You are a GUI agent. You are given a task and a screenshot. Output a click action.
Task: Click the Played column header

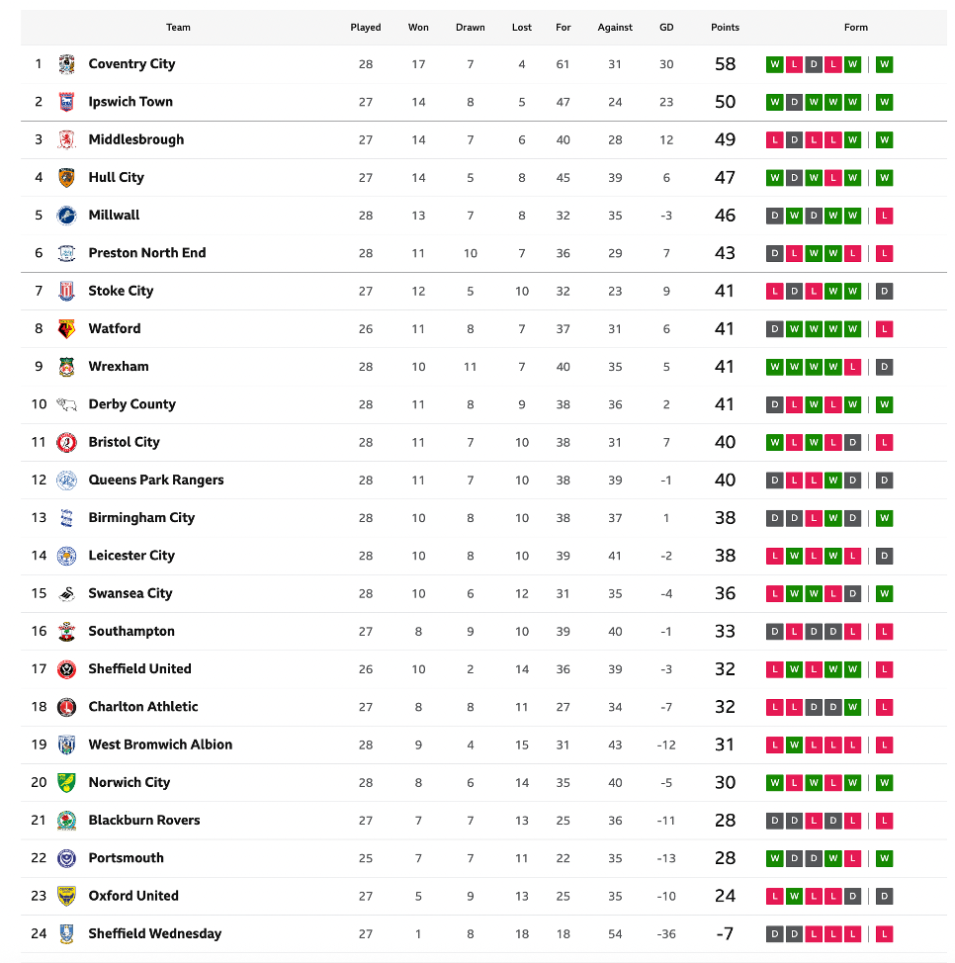coord(366,28)
